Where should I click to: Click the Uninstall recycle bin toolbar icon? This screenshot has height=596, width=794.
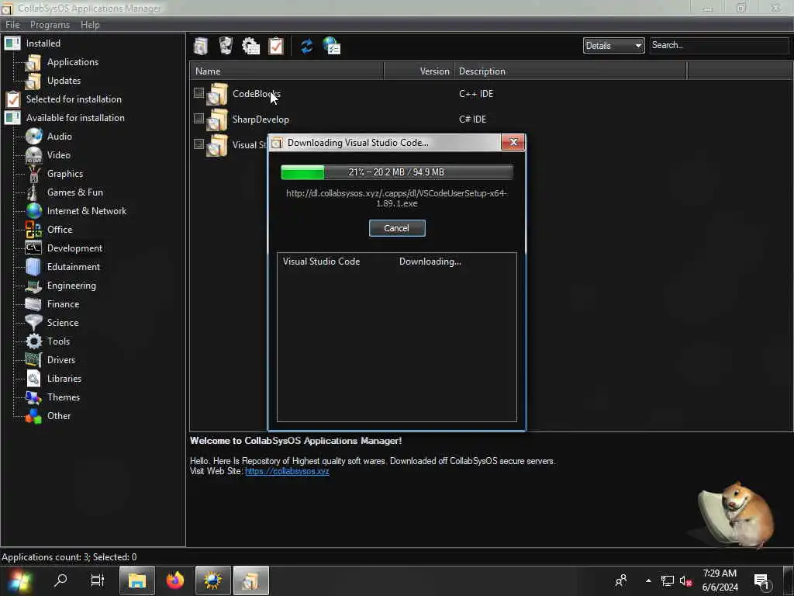pyautogui.click(x=226, y=46)
